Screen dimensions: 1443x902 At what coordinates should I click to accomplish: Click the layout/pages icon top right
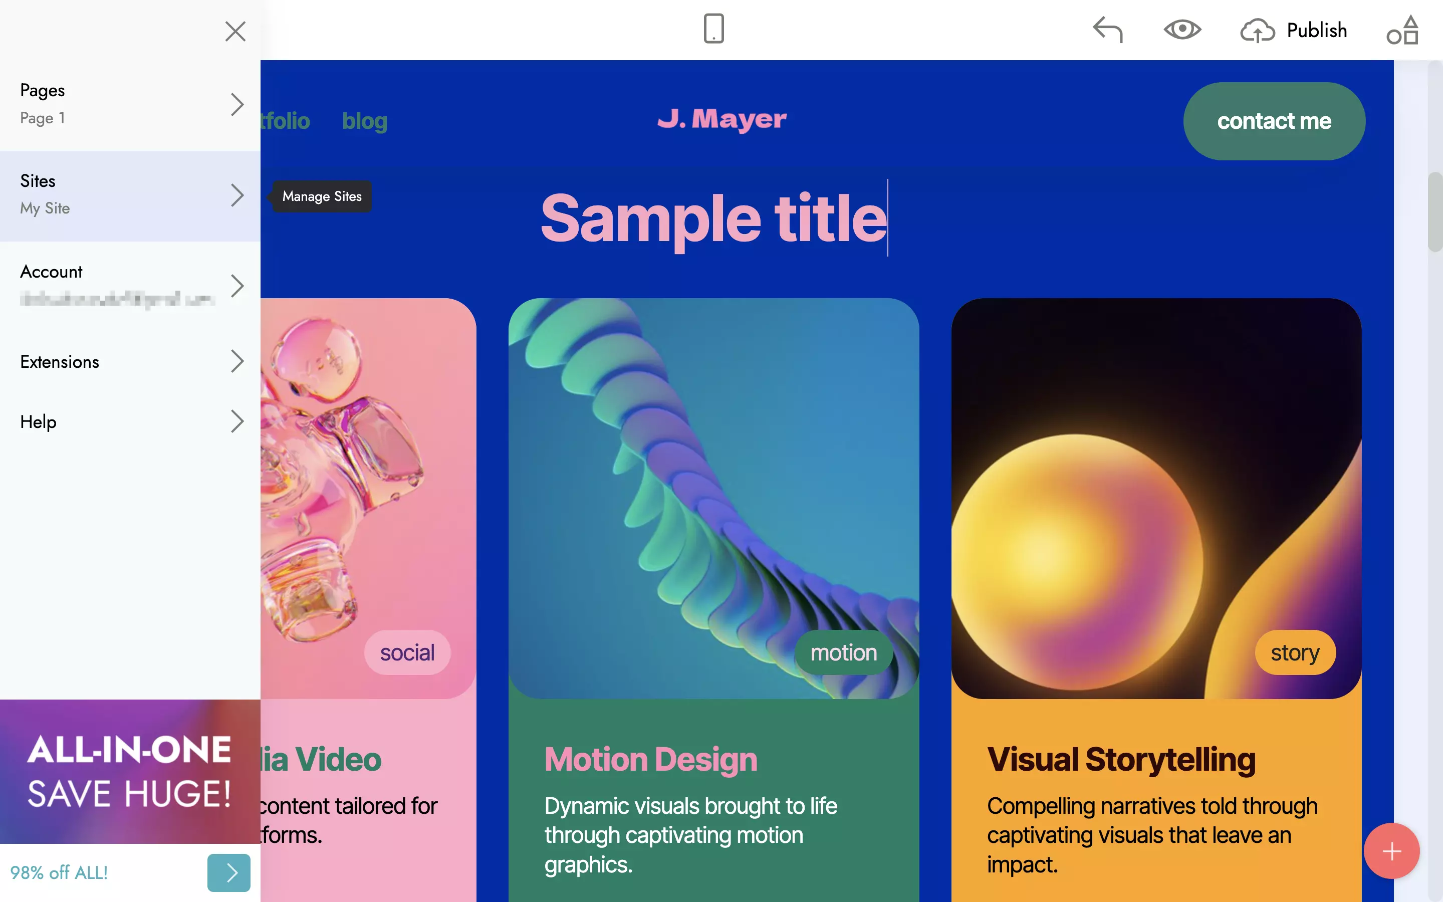(x=1402, y=30)
